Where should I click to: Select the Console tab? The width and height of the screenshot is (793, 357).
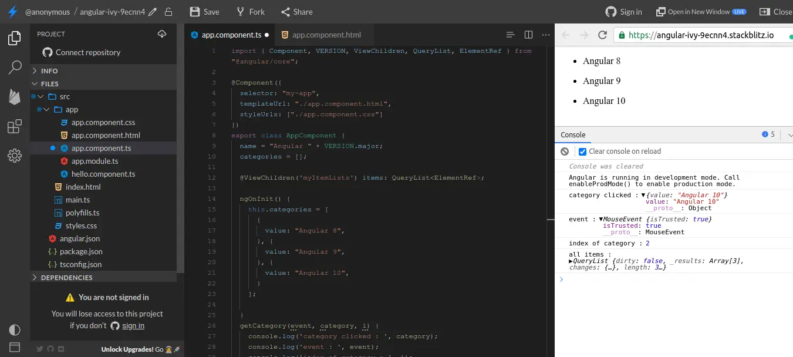click(x=573, y=134)
